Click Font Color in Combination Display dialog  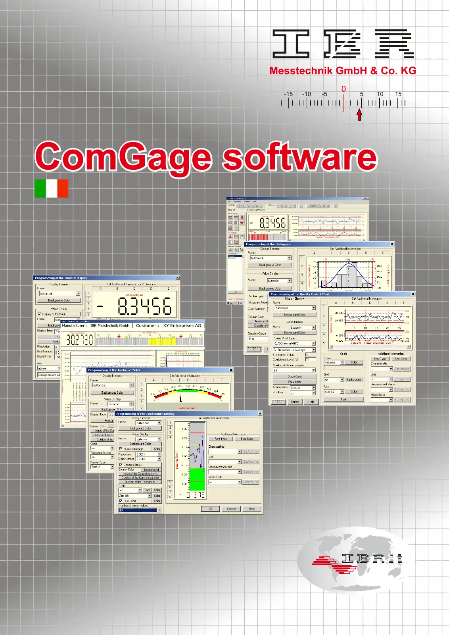click(247, 439)
